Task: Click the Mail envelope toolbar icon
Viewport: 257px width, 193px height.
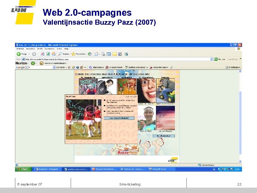Action: pos(96,54)
